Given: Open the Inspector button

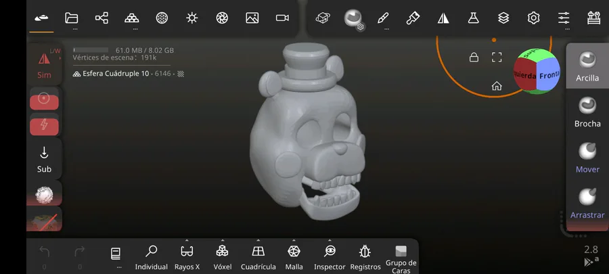Looking at the screenshot, I should [330, 258].
